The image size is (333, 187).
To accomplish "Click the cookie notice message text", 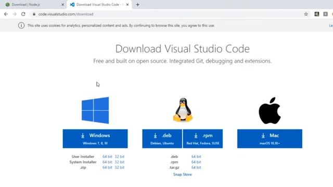I will (x=121, y=25).
